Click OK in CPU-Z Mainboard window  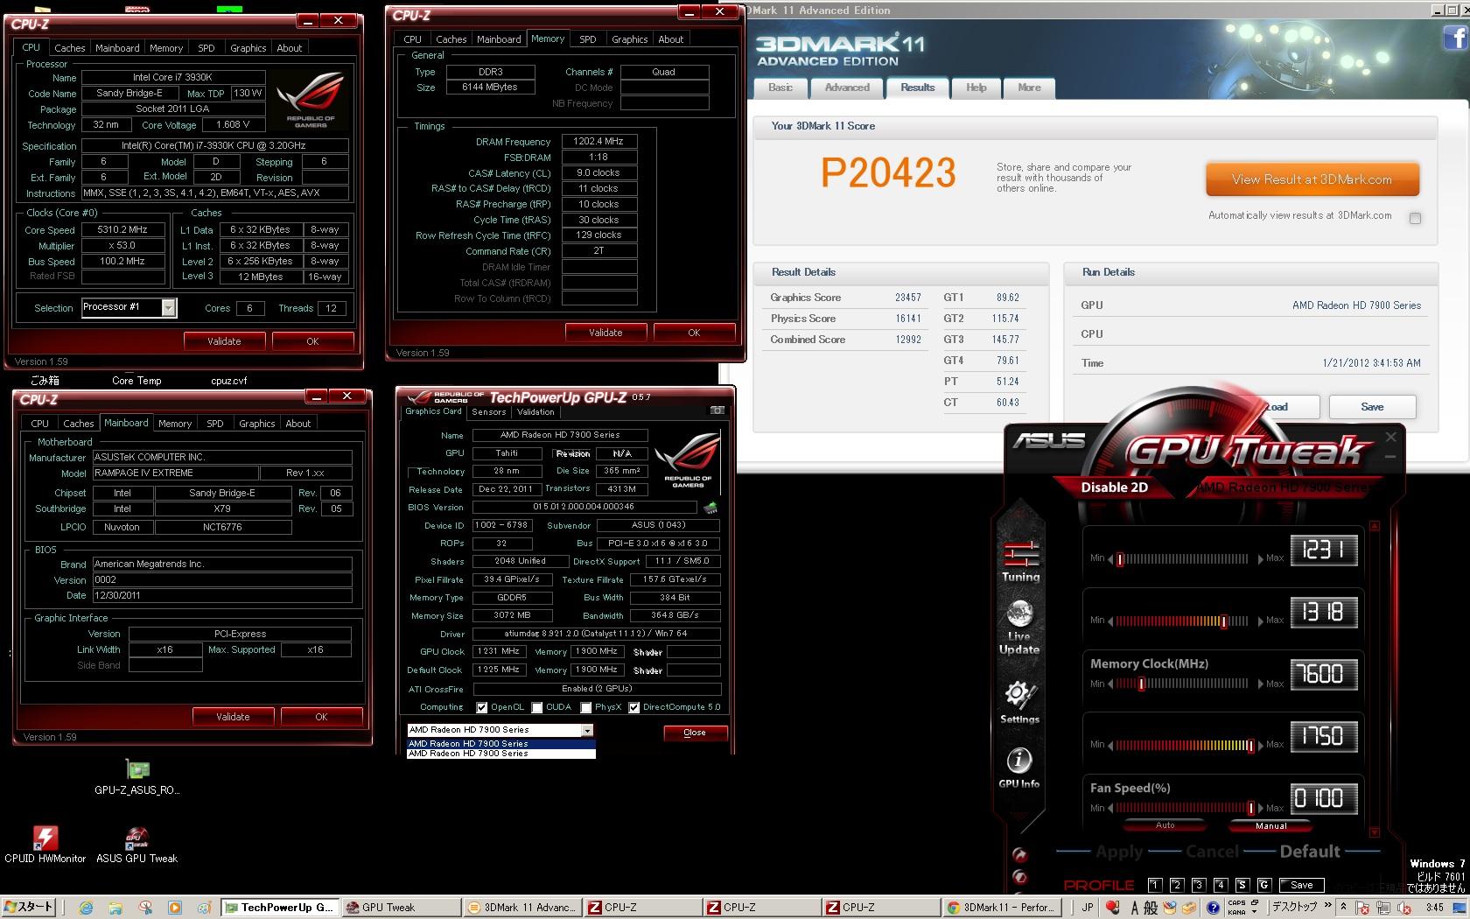tap(321, 717)
